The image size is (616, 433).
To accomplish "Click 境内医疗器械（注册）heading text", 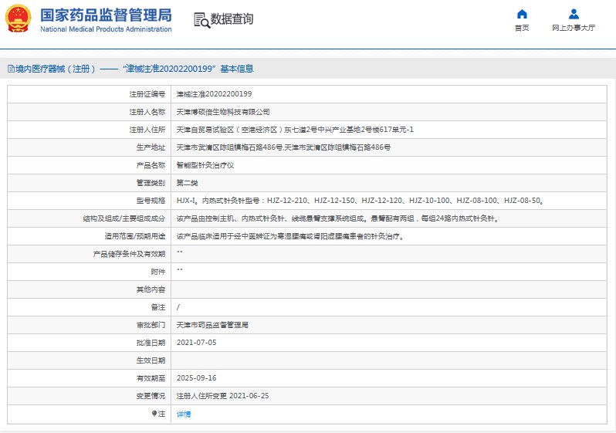I will [56, 69].
